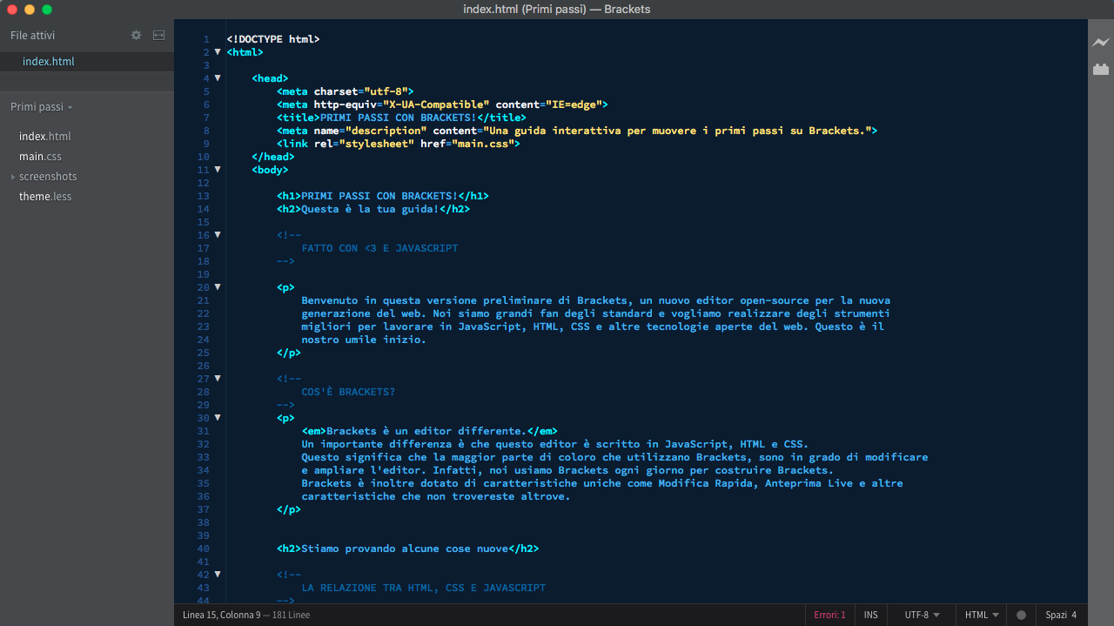Open the HTML language mode dropdown
The width and height of the screenshot is (1114, 626).
coord(981,615)
